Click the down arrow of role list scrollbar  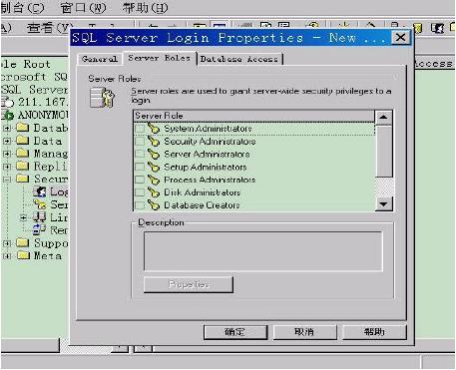(x=383, y=203)
